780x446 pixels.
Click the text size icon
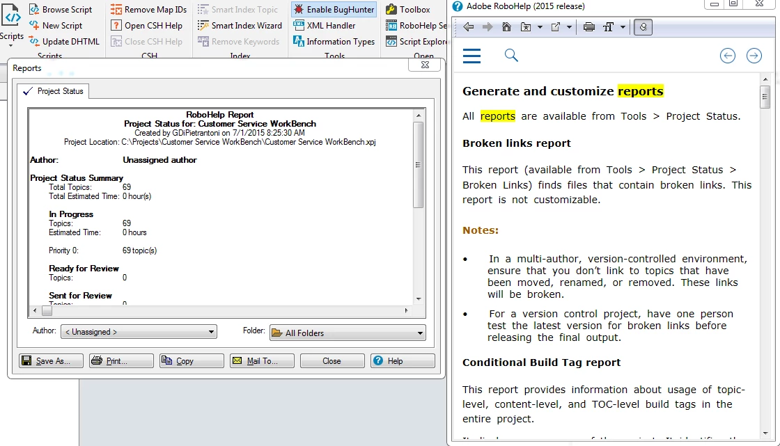coord(609,27)
